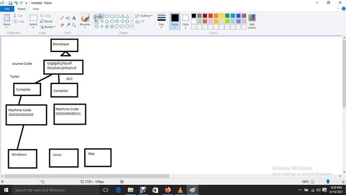Choose the Four-point star shape

(102, 27)
